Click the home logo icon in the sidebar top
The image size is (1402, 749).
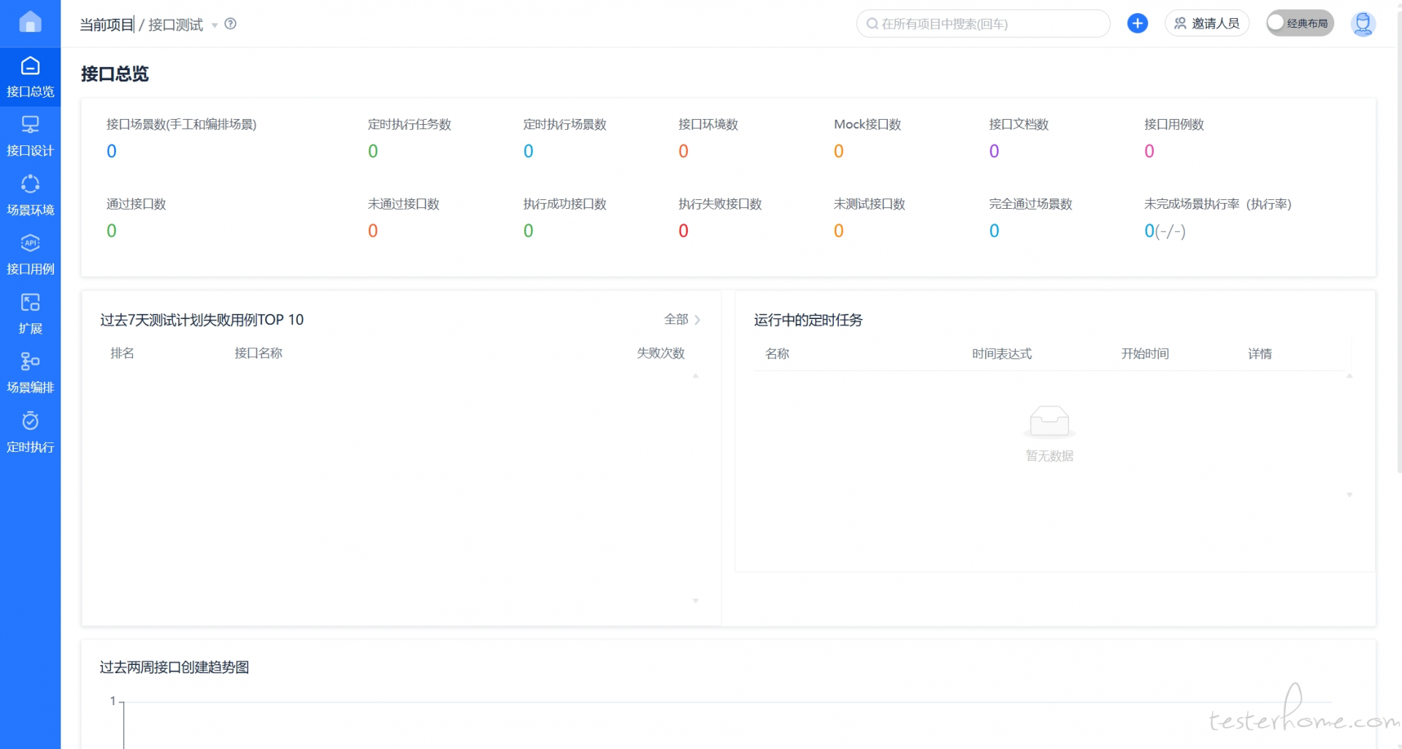click(30, 22)
